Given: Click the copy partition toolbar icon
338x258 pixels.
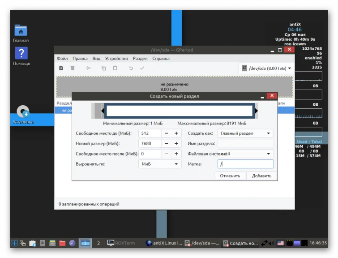Looking at the screenshot, I should coord(104,68).
